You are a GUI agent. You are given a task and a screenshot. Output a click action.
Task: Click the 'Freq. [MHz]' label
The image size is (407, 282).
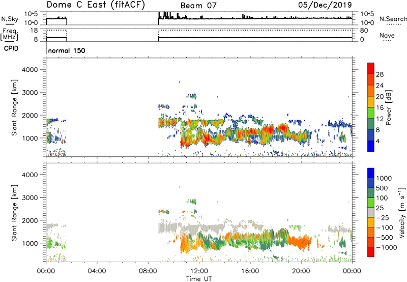point(9,35)
